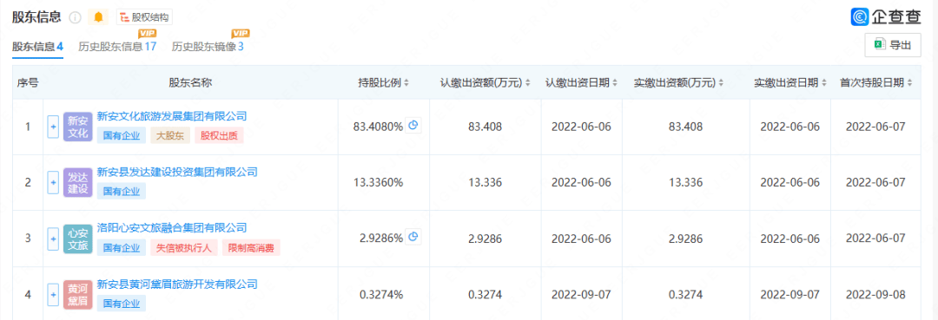Expand row 3 洛阳心安文旅融合集团 plus button

53,238
